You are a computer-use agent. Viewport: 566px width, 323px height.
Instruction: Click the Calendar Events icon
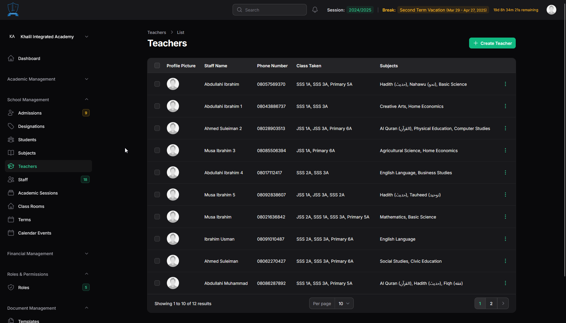coord(11,233)
